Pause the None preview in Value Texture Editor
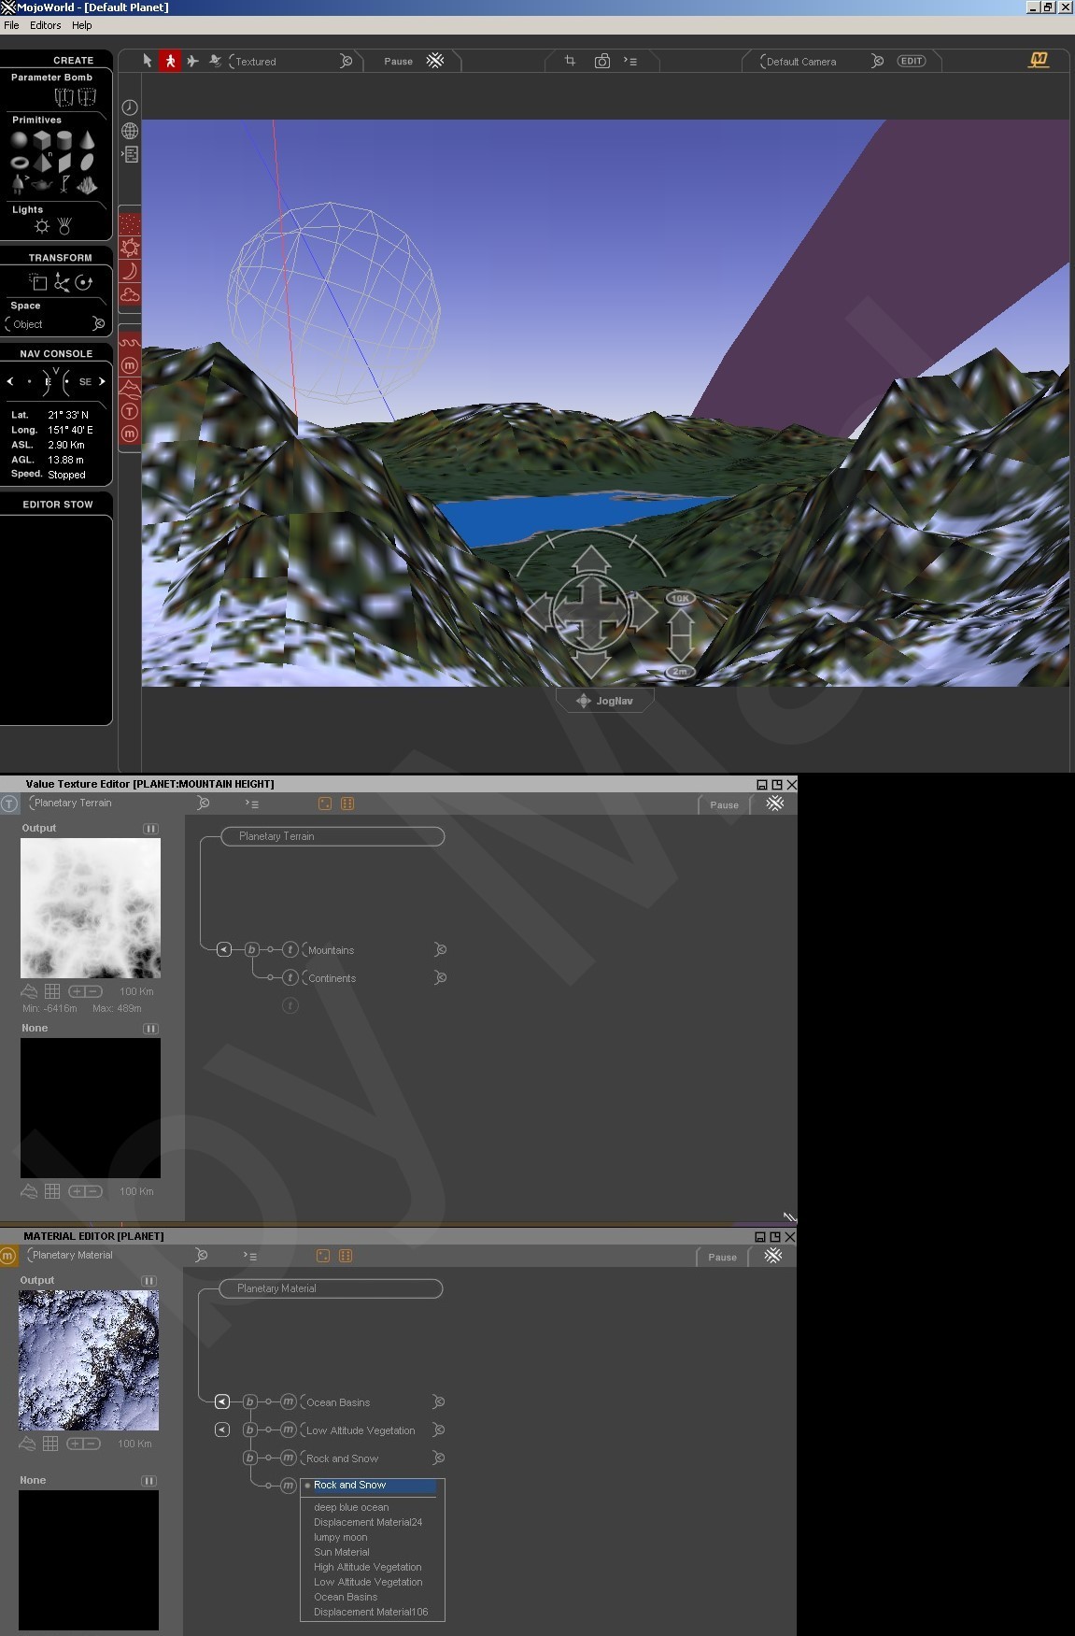1075x1636 pixels. click(x=150, y=1029)
